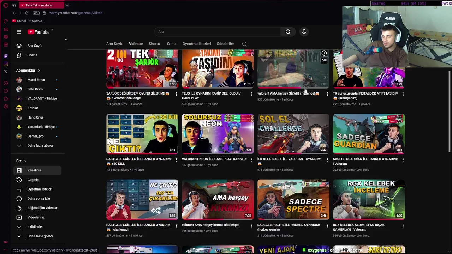Open RASTGELE SKİNLER +30 KİLL video title
This screenshot has width=452, height=254.
pyautogui.click(x=139, y=161)
